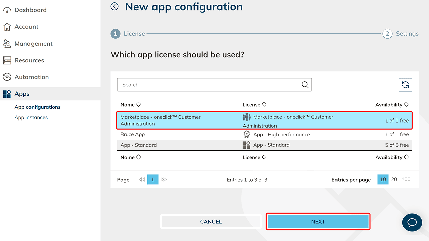Show 100 entries per page

tap(406, 180)
